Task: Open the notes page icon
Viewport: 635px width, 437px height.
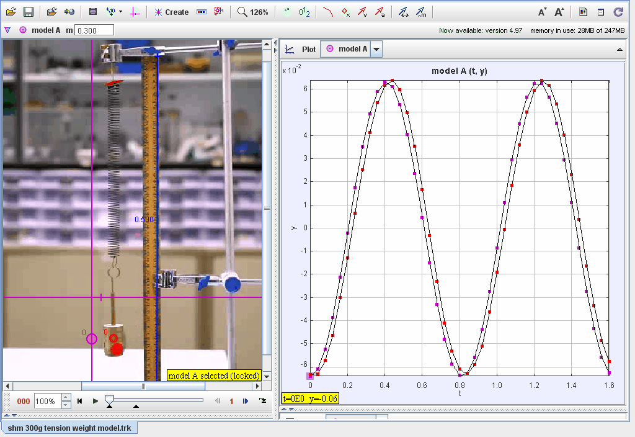Action: pos(583,12)
